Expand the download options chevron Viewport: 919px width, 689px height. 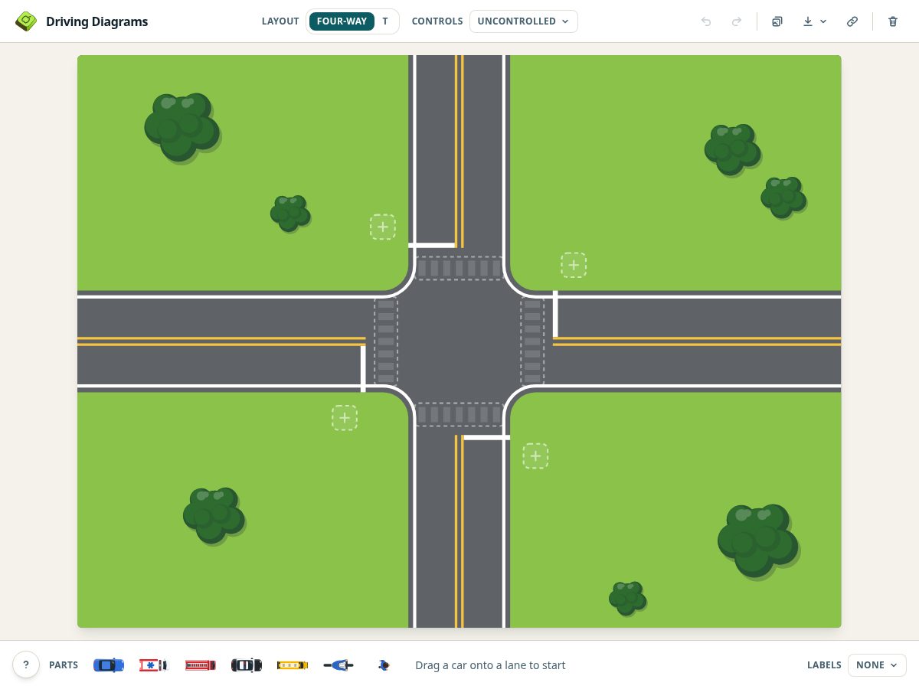tap(823, 21)
